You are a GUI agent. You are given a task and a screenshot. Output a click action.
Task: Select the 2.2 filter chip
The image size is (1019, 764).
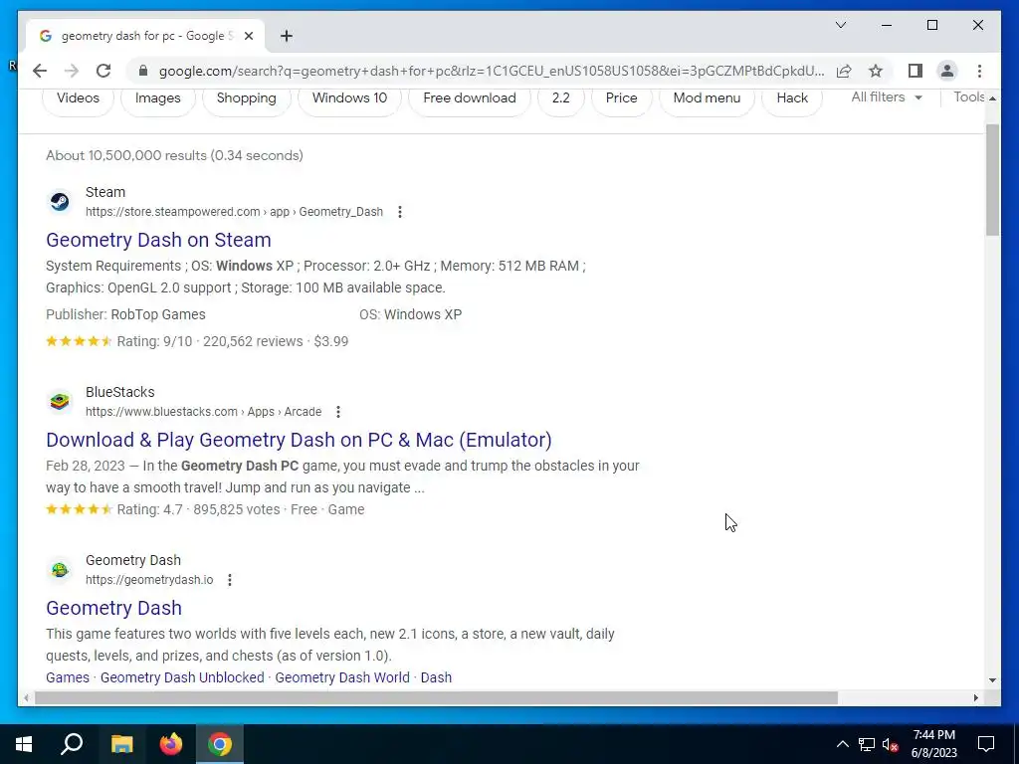click(561, 98)
